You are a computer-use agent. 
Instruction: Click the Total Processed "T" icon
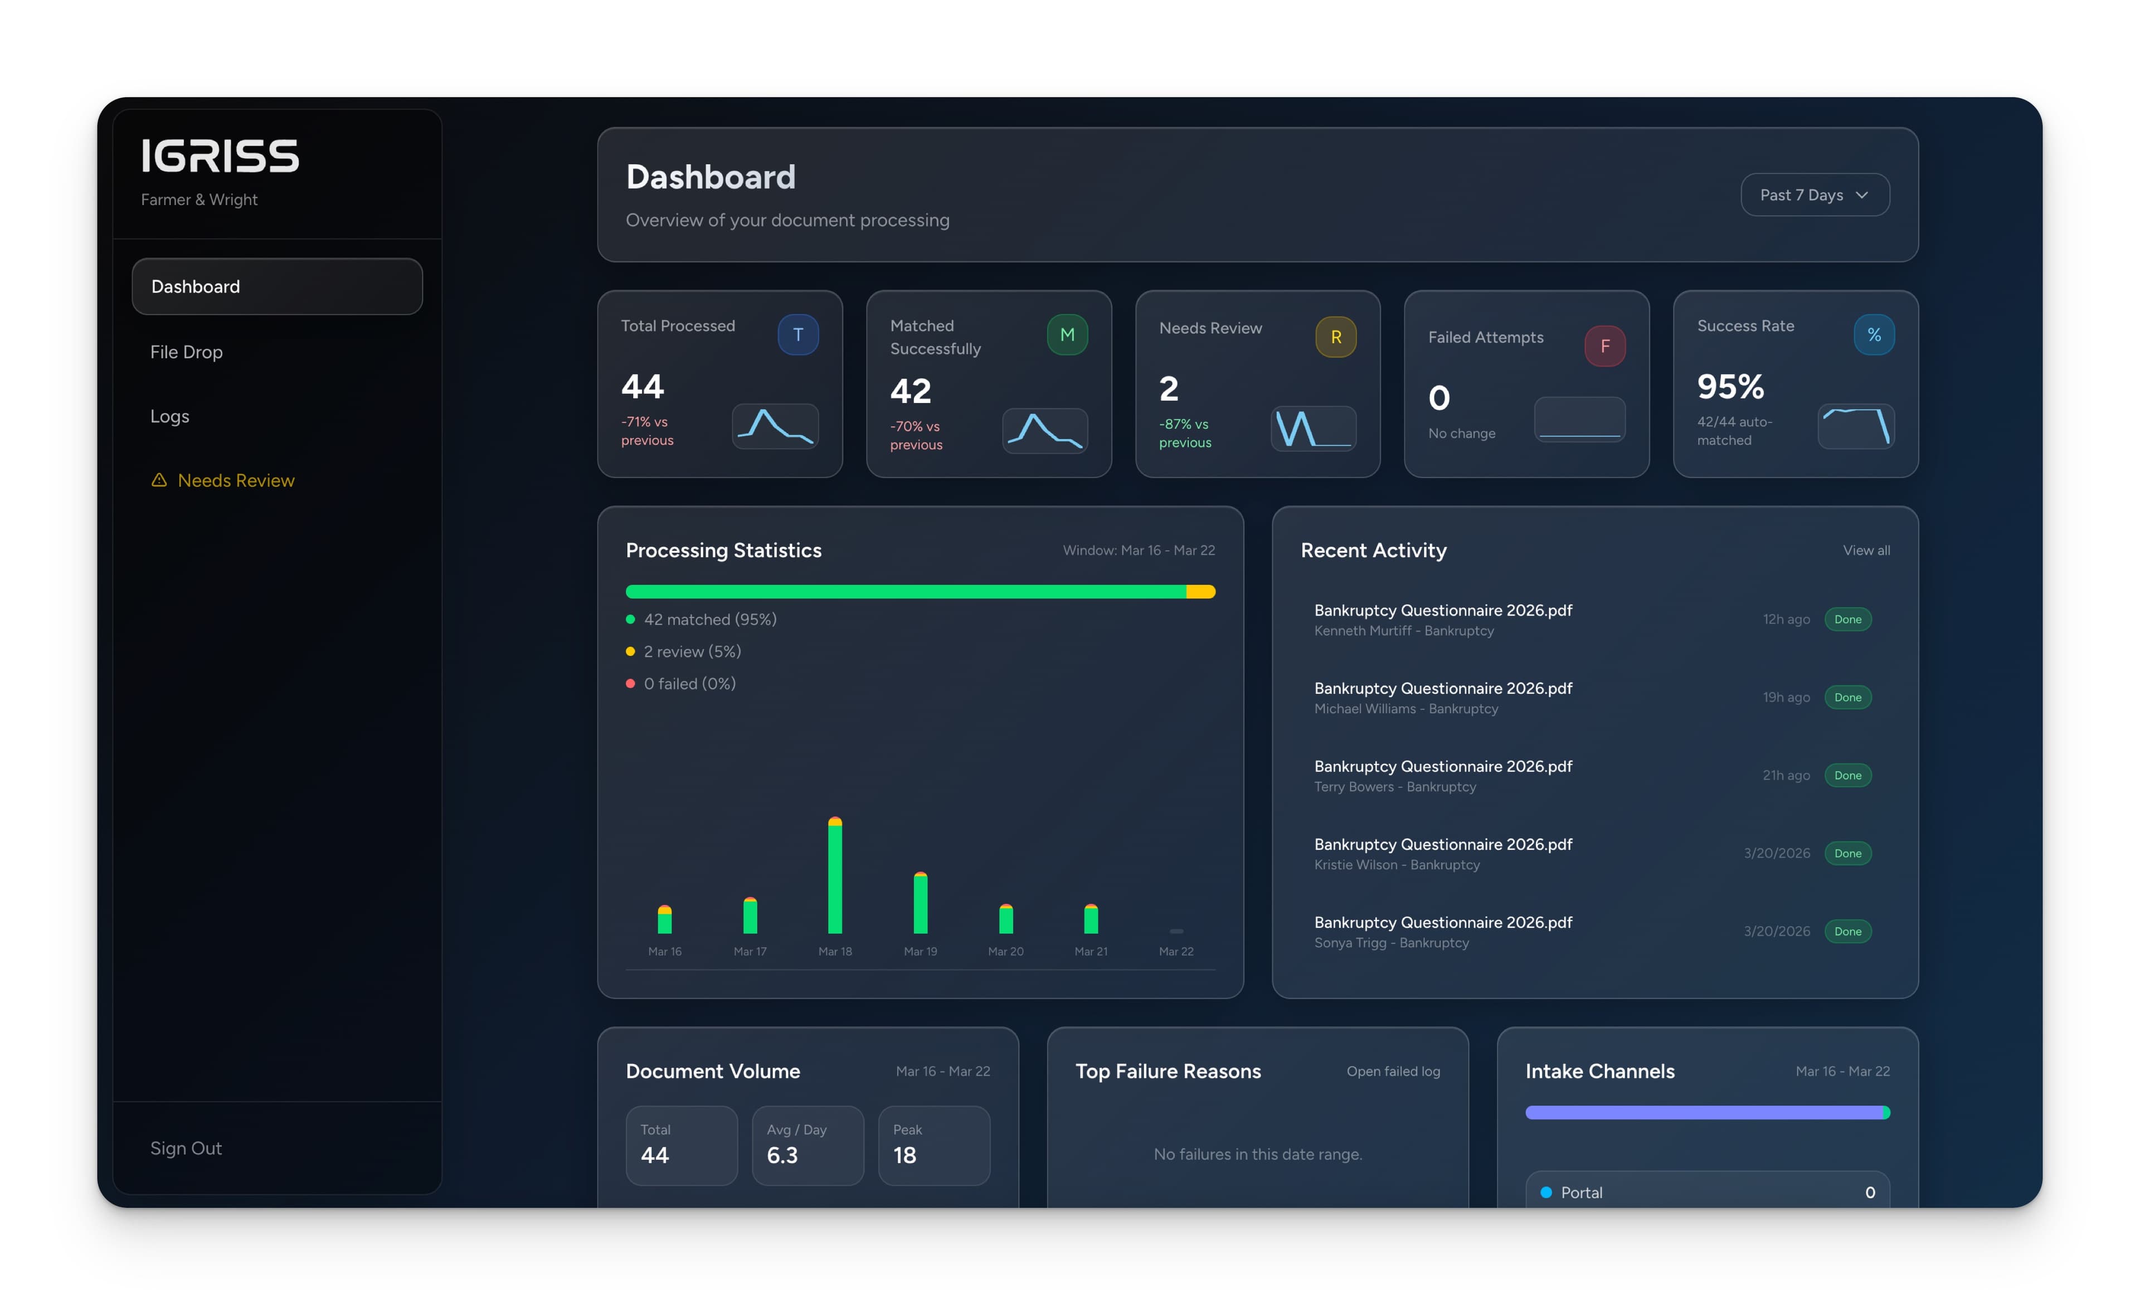click(x=798, y=334)
